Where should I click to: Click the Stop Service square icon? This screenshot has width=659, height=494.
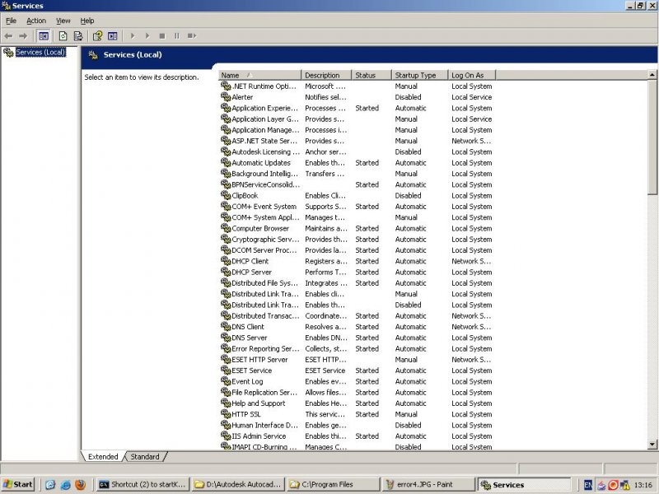[162, 36]
